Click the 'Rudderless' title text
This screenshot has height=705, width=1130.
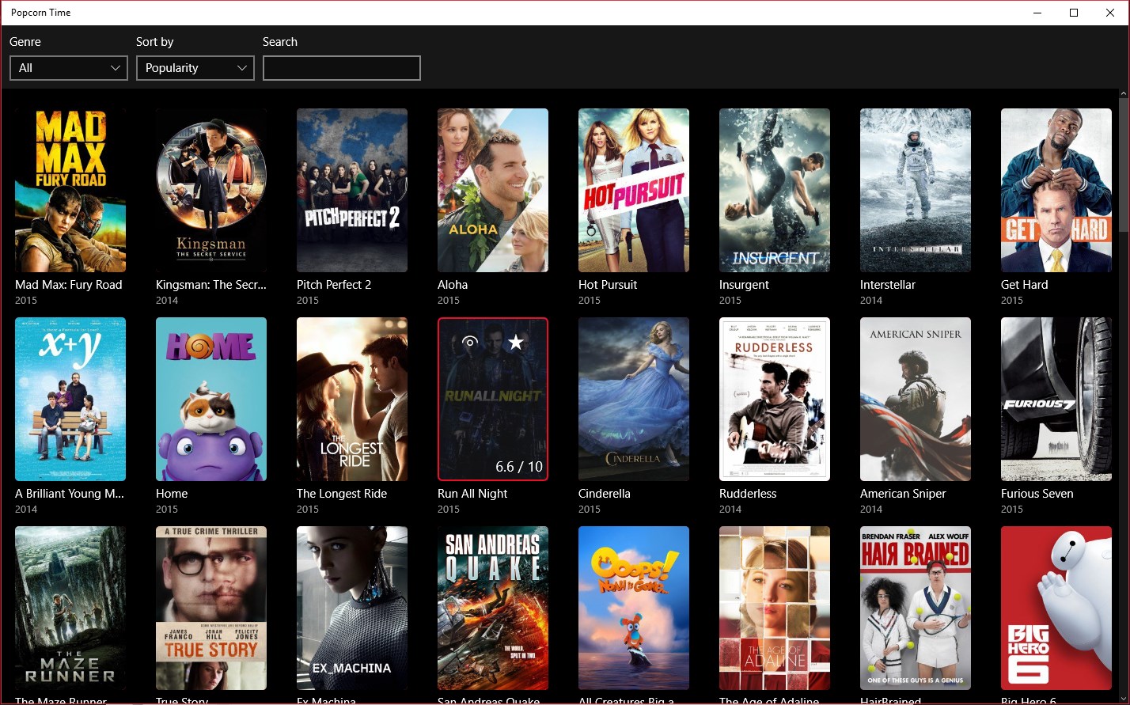tap(748, 494)
